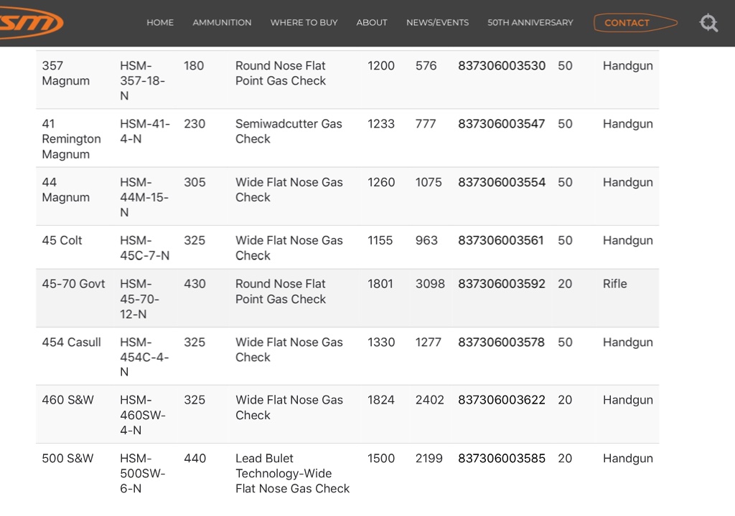Image resolution: width=735 pixels, height=516 pixels.
Task: Select item number HSM-357-18-N
Action: click(x=142, y=80)
